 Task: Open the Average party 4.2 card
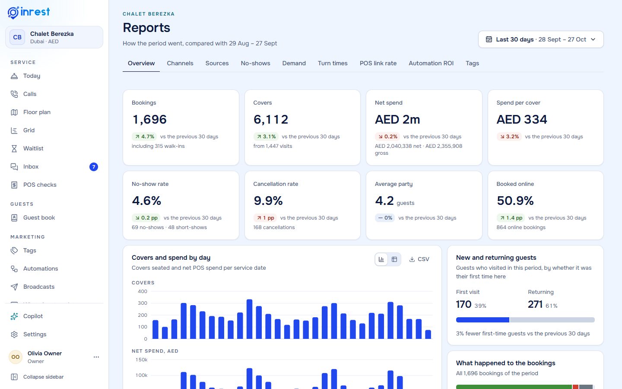pyautogui.click(x=424, y=205)
